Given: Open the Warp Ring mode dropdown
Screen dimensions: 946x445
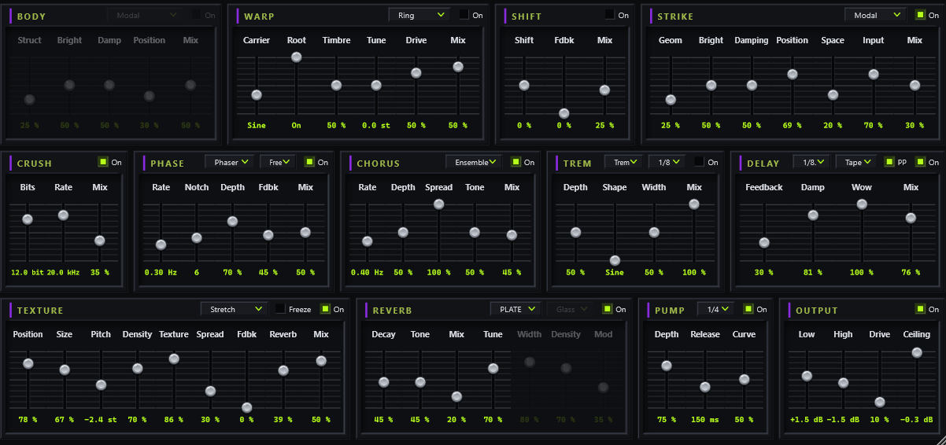Looking at the screenshot, I should coord(419,15).
